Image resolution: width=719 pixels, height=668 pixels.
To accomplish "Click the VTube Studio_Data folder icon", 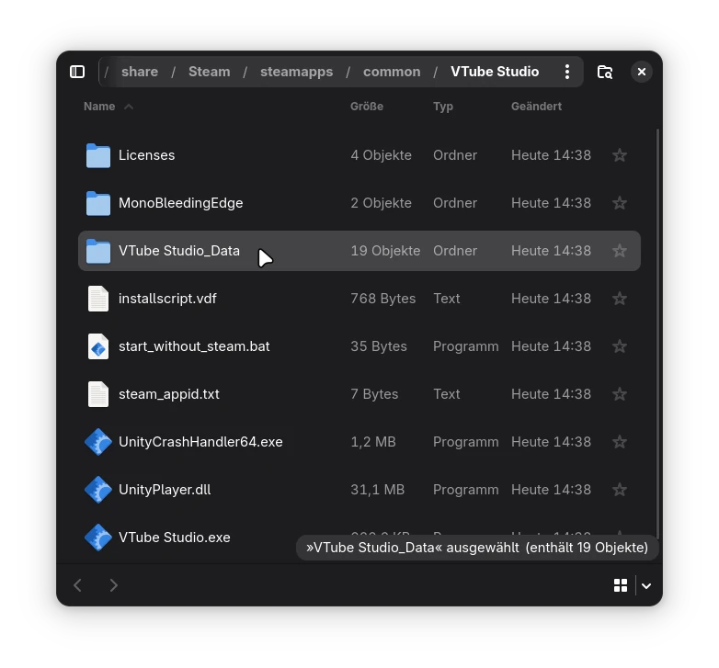I will pyautogui.click(x=98, y=251).
